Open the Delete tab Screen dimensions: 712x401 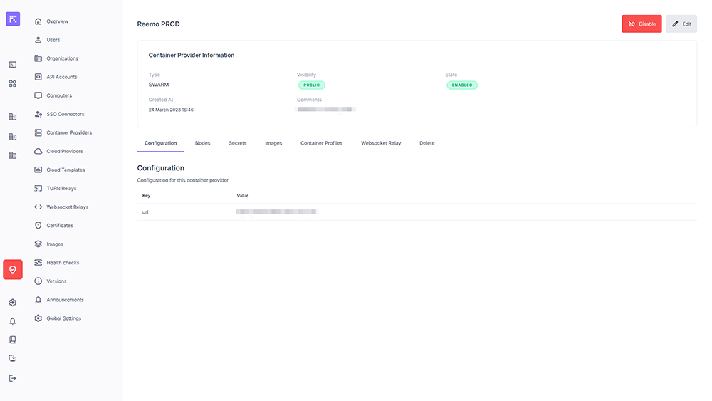click(426, 143)
